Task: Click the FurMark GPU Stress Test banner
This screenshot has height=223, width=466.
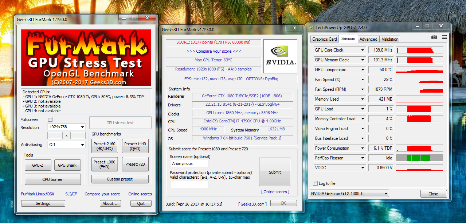Action: 86,58
